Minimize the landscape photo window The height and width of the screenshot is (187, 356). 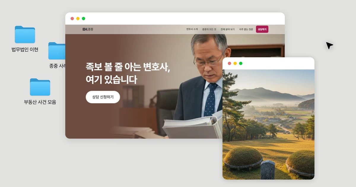pyautogui.click(x=235, y=63)
